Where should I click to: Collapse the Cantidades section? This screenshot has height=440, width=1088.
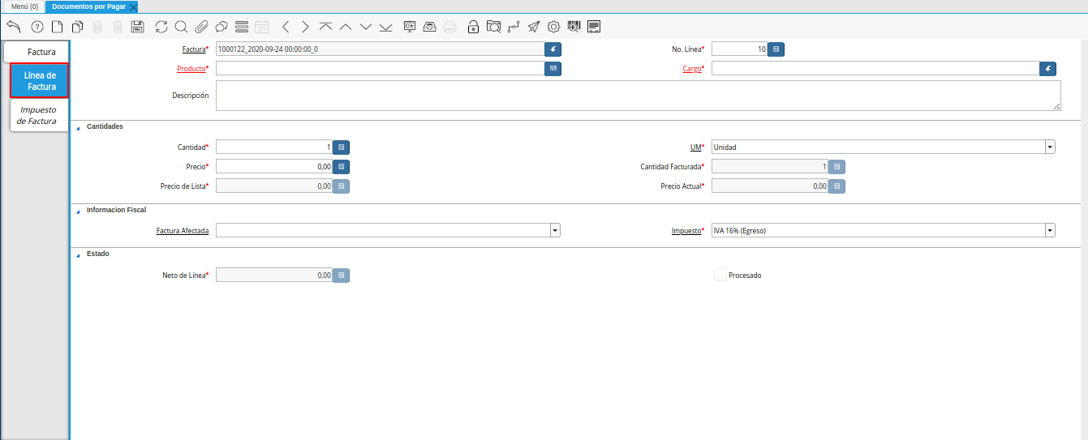click(x=78, y=127)
